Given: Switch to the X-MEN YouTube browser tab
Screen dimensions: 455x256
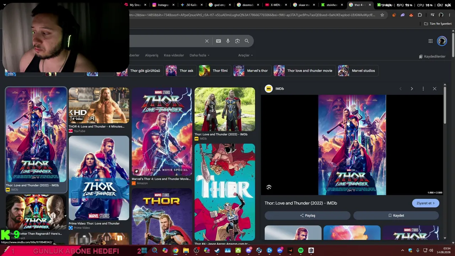Looking at the screenshot, I should tap(277, 5).
